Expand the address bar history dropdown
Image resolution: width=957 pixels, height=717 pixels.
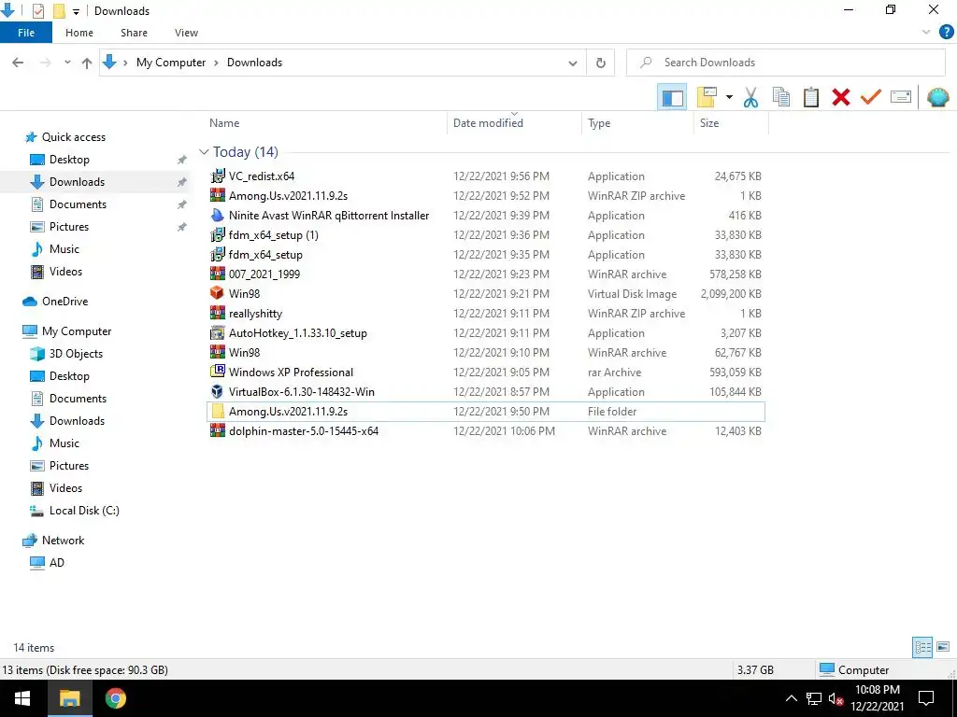point(573,63)
